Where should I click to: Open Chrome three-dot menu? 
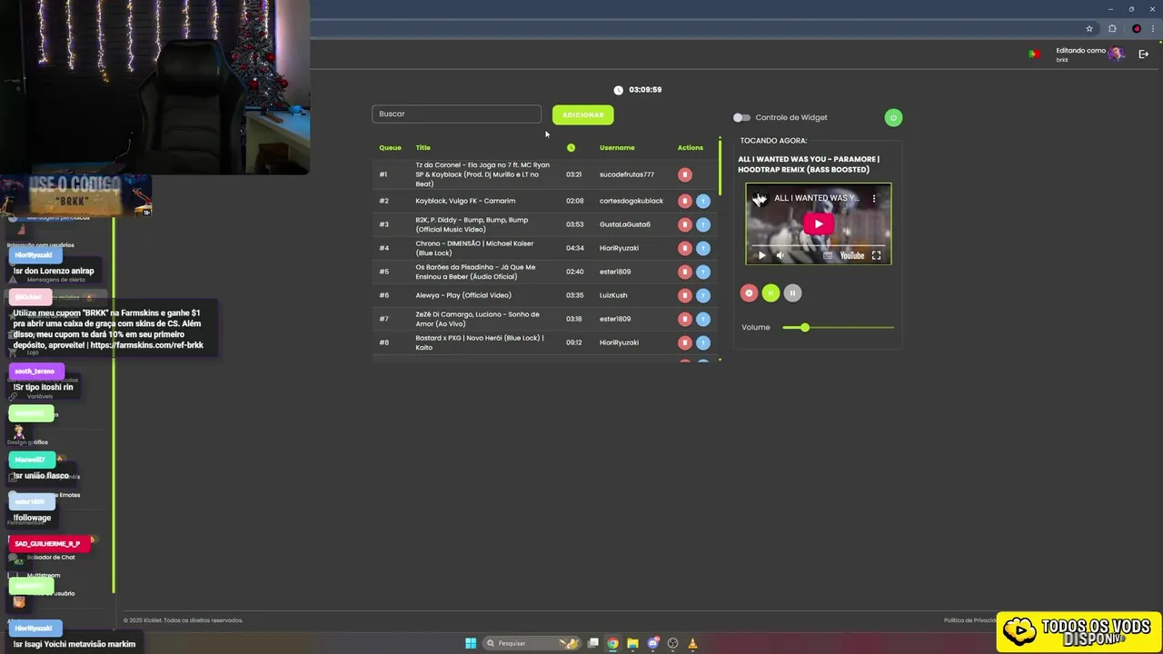click(x=1152, y=28)
